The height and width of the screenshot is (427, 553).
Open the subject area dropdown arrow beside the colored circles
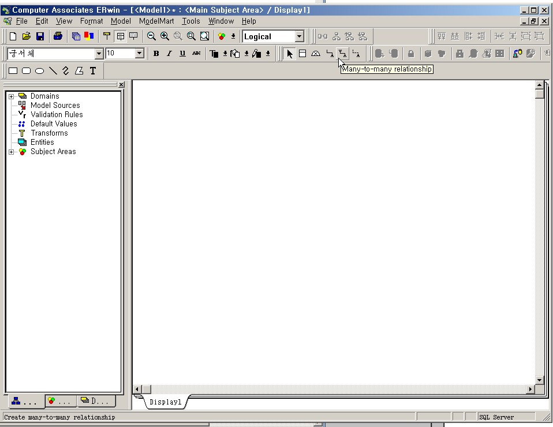pos(233,36)
